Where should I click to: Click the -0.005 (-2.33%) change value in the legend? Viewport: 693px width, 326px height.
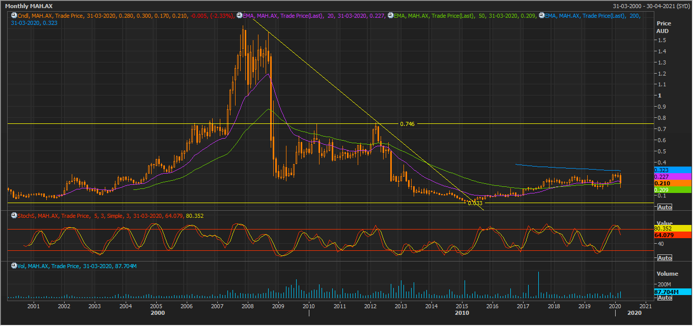click(x=213, y=16)
